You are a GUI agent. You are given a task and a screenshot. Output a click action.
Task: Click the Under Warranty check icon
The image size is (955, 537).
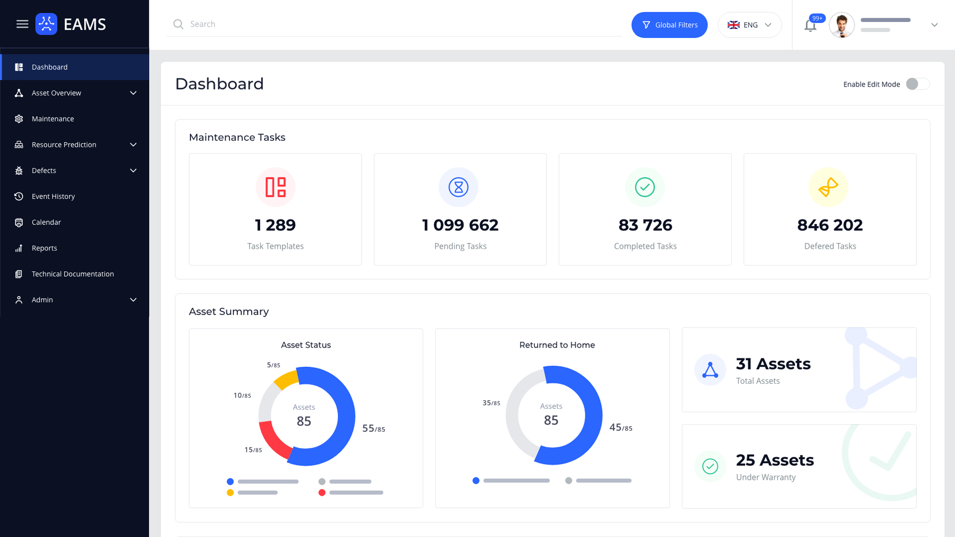pos(710,466)
